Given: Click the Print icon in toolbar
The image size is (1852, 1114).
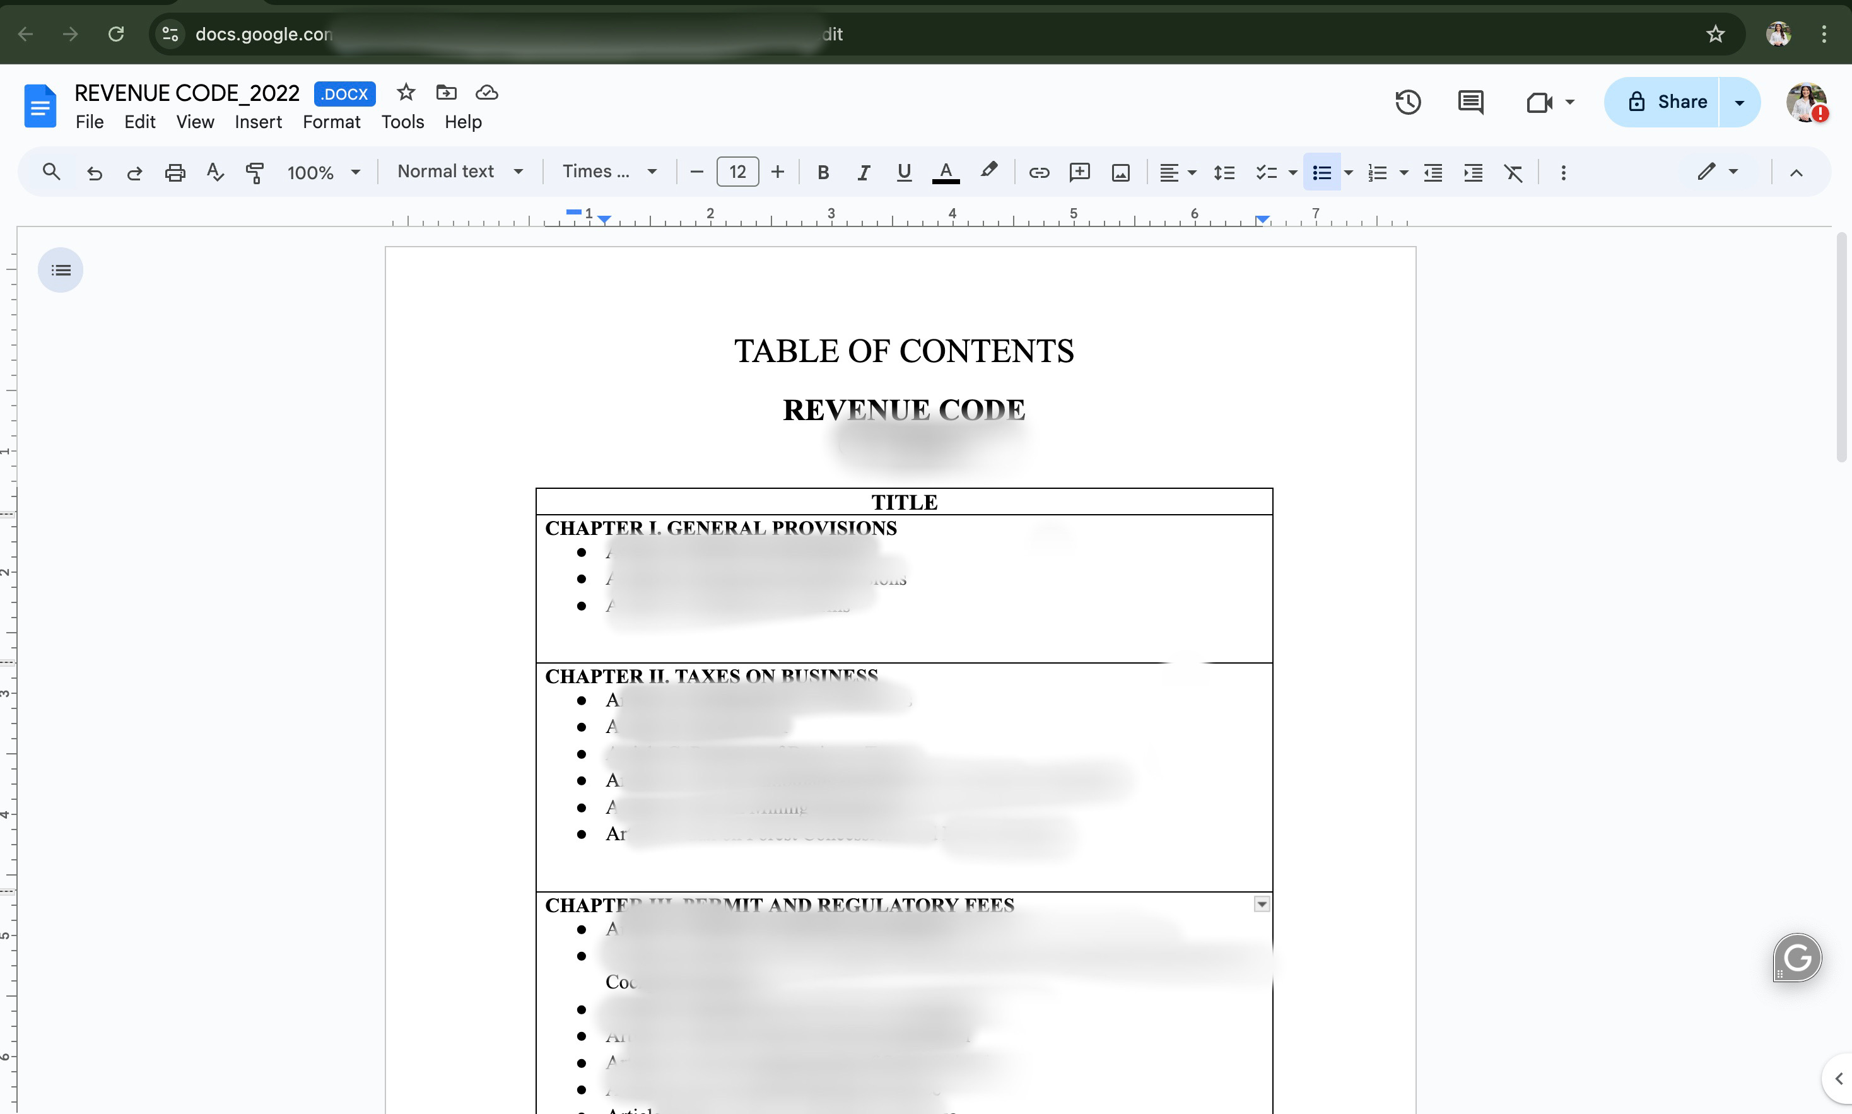Looking at the screenshot, I should click(x=175, y=173).
